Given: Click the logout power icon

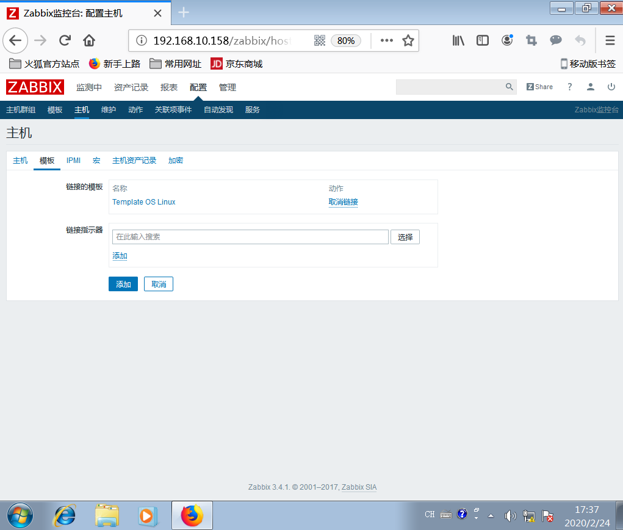Looking at the screenshot, I should pos(611,87).
